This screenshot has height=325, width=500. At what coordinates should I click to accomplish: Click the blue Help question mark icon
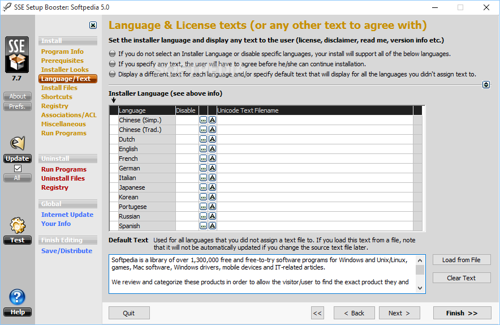[17, 297]
